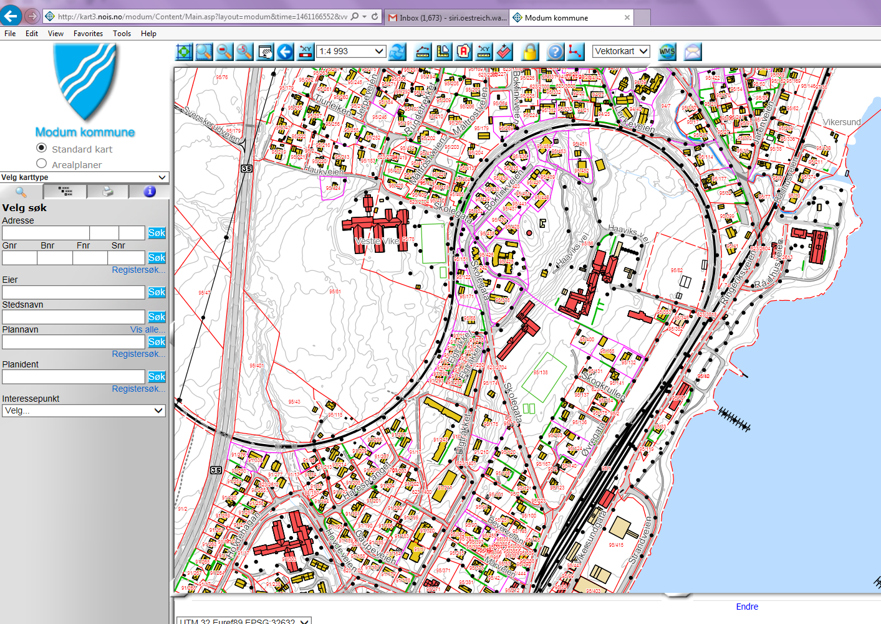
Task: Select the Standard kart radio button
Action: [x=42, y=148]
